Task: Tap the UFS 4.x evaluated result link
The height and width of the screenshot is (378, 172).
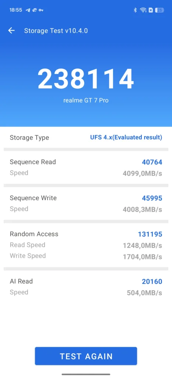Action: [x=126, y=137]
